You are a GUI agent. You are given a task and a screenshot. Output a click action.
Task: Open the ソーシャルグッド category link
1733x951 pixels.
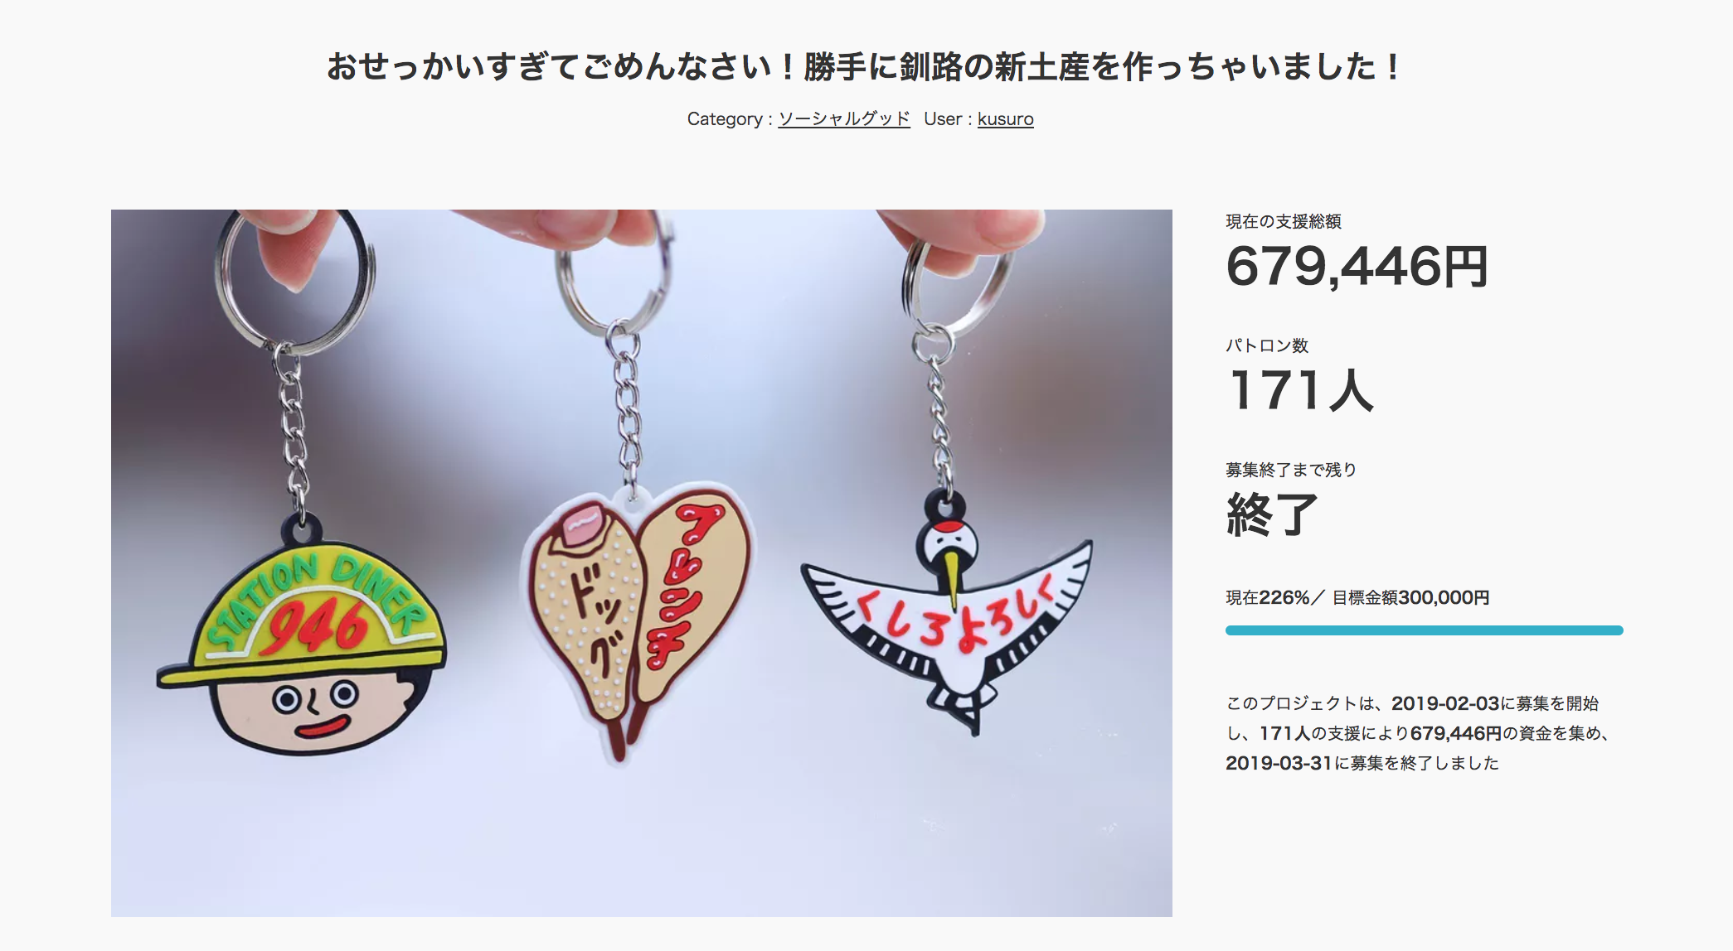tap(843, 119)
